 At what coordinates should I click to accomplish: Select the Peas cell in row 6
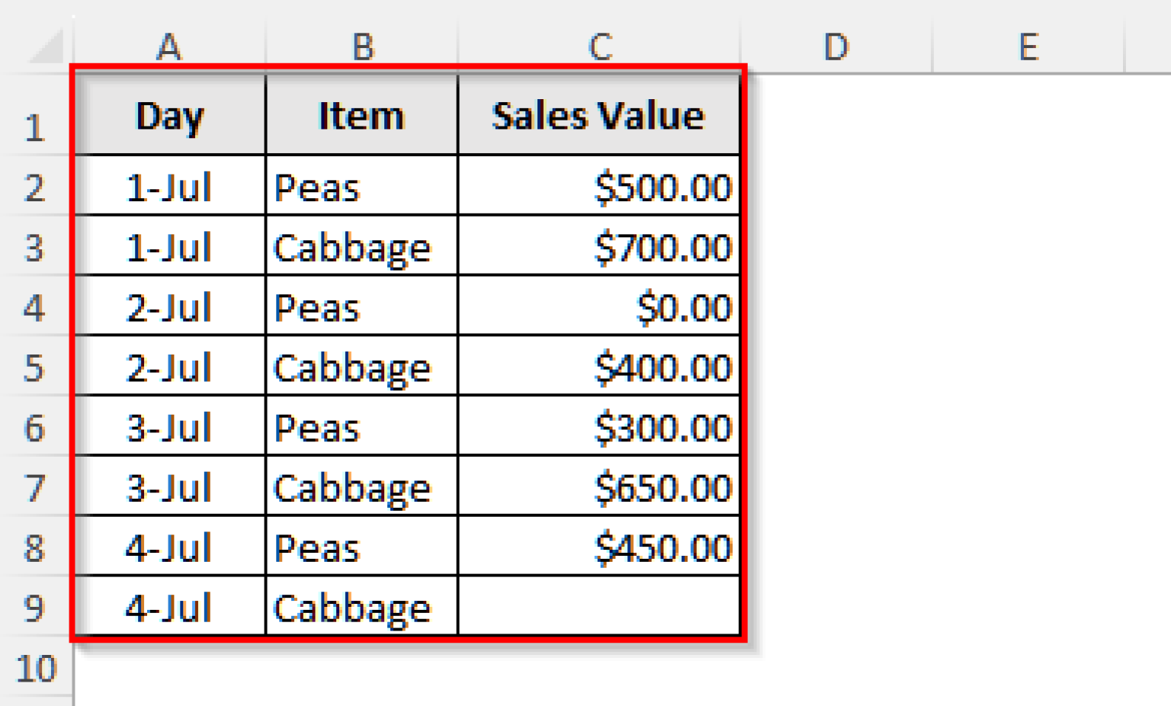(x=361, y=427)
